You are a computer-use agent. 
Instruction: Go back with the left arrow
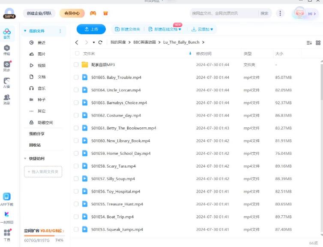(77, 42)
